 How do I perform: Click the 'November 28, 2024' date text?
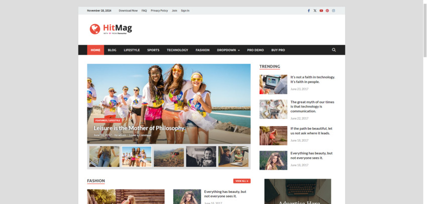99,11
